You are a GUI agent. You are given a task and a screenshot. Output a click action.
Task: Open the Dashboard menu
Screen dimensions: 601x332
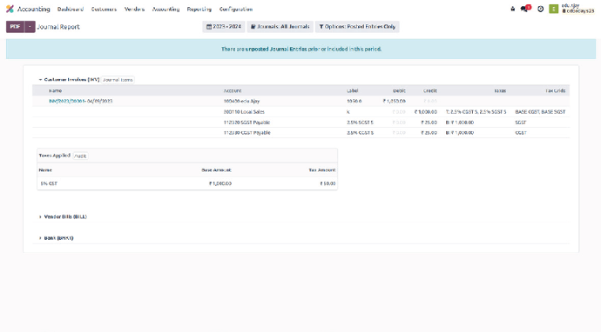pos(71,10)
